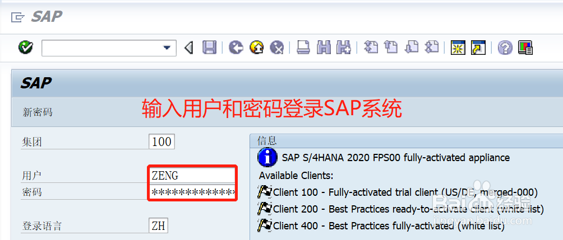Screen dimensions: 563x240
Task: Click the 登录语言 label
Action: 42,226
